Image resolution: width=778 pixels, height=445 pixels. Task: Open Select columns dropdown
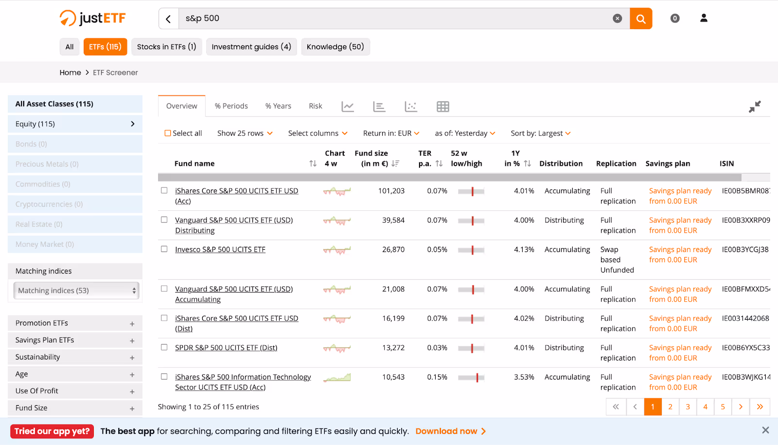coord(318,133)
